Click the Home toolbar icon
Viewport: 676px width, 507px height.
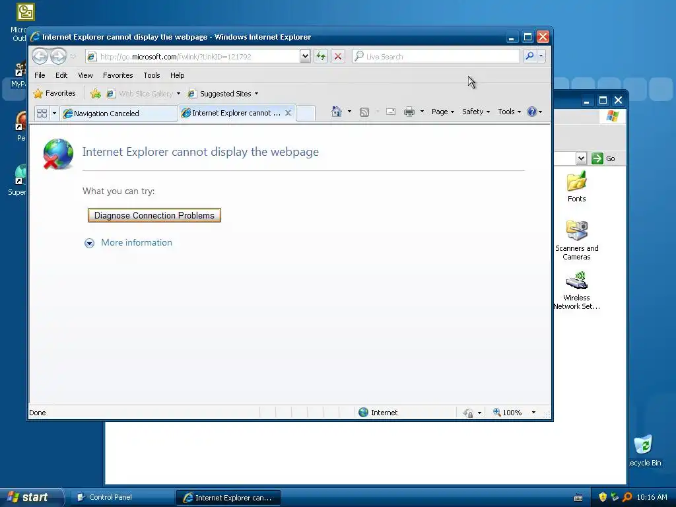[x=337, y=112]
